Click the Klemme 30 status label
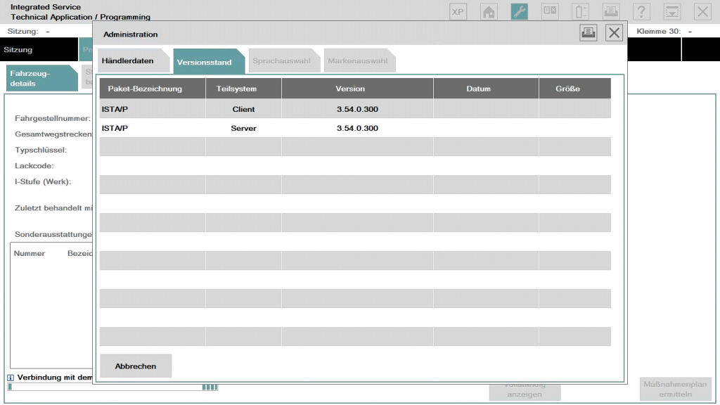 click(658, 31)
